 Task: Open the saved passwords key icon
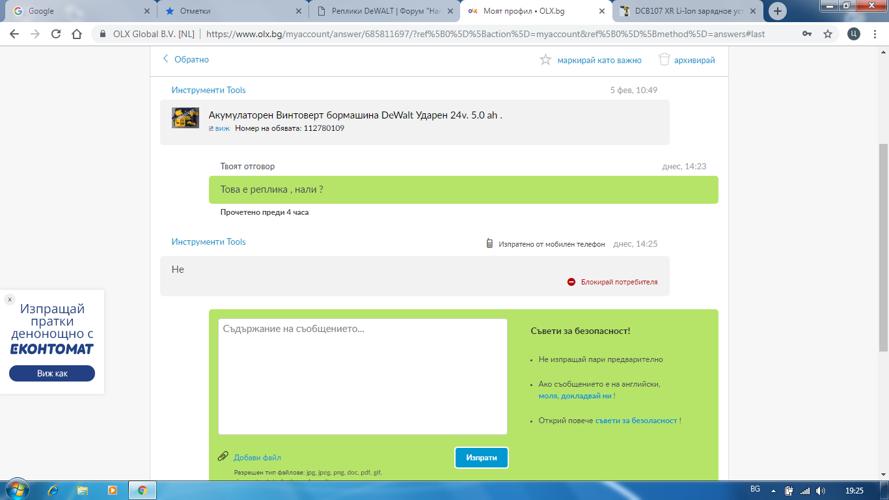coord(807,34)
